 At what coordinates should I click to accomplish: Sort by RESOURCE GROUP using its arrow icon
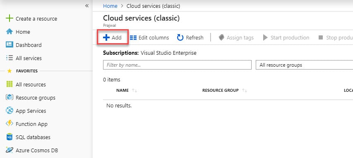pos(244,91)
